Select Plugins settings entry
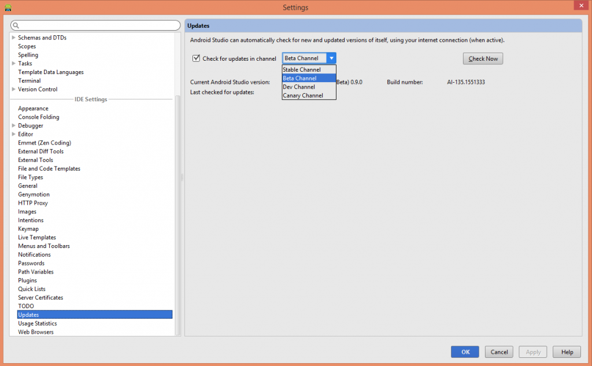This screenshot has width=592, height=366. tap(27, 280)
